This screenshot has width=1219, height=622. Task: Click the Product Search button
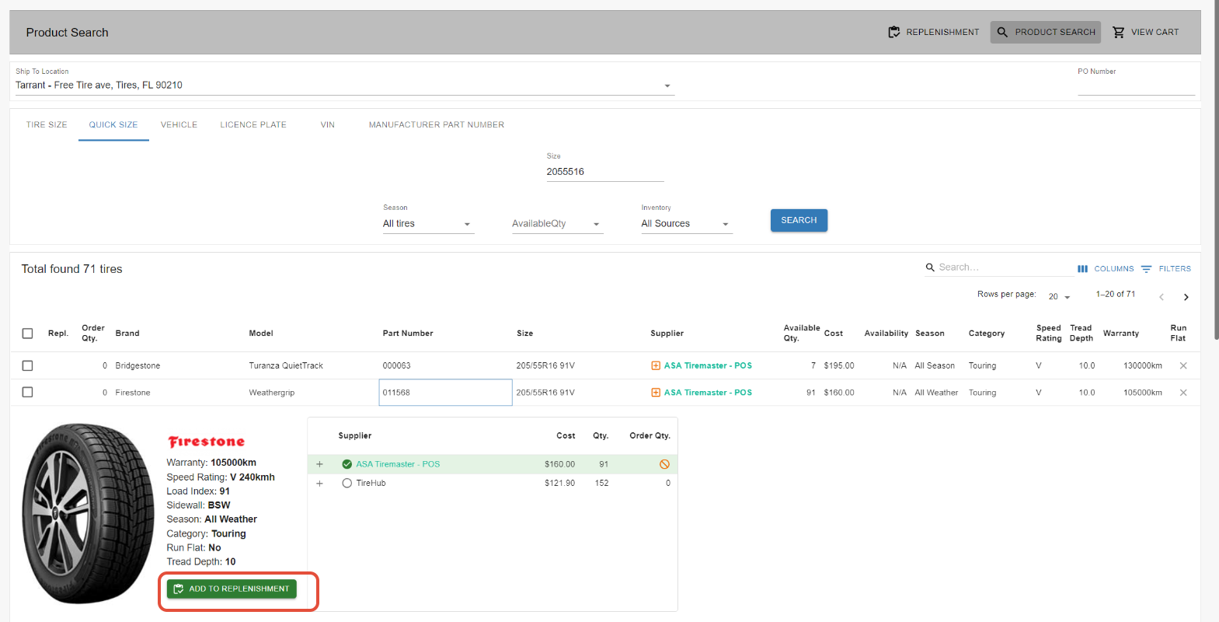(x=1045, y=32)
